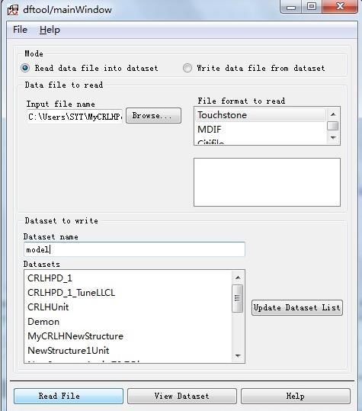The height and width of the screenshot is (411, 362).
Task: Open the Help menu
Action: click(50, 30)
